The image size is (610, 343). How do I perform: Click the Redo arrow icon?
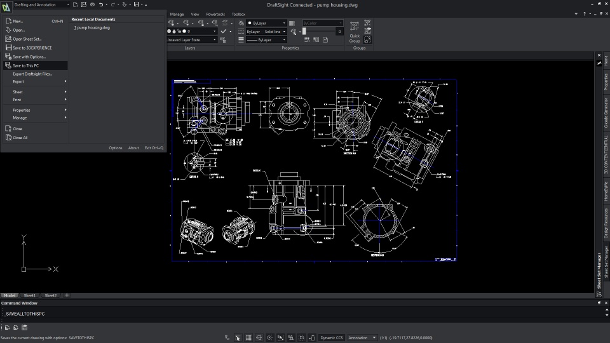pyautogui.click(x=113, y=4)
